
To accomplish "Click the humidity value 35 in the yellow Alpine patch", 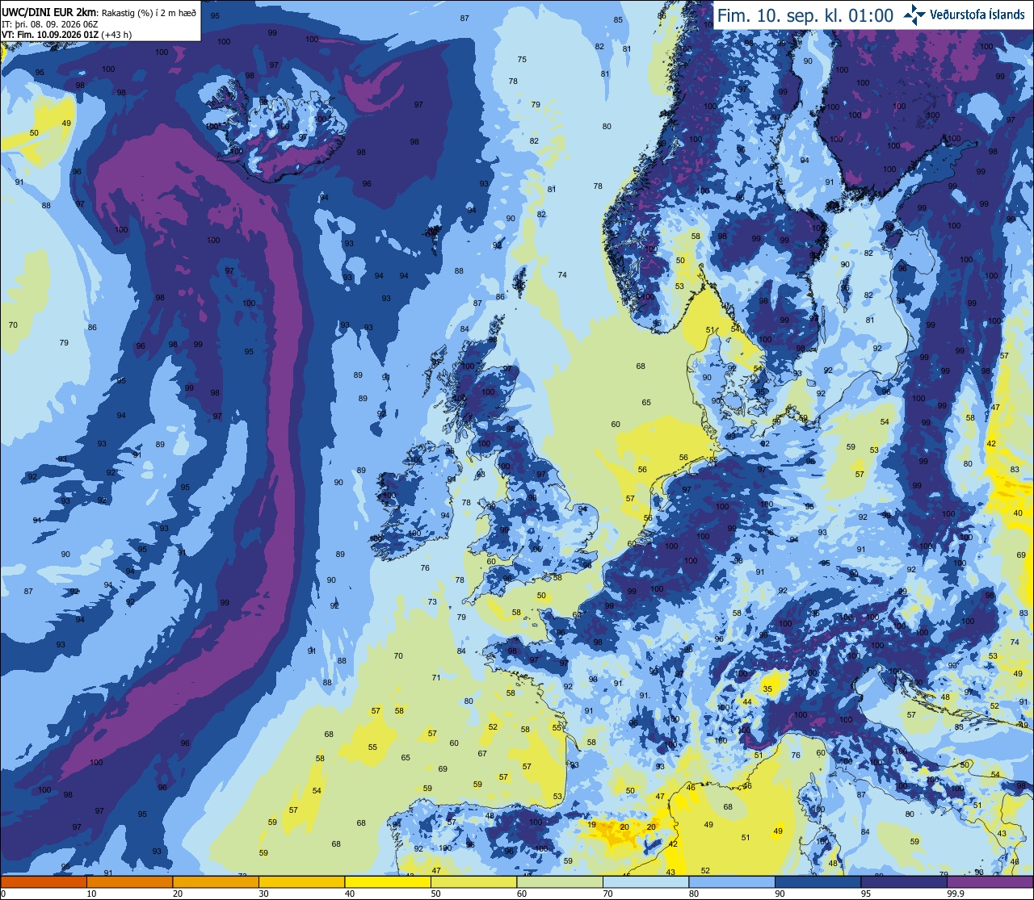I will click(767, 689).
